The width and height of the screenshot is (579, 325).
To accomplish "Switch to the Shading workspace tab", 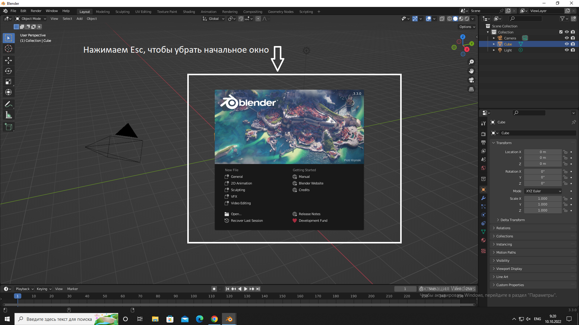I will coord(189,12).
